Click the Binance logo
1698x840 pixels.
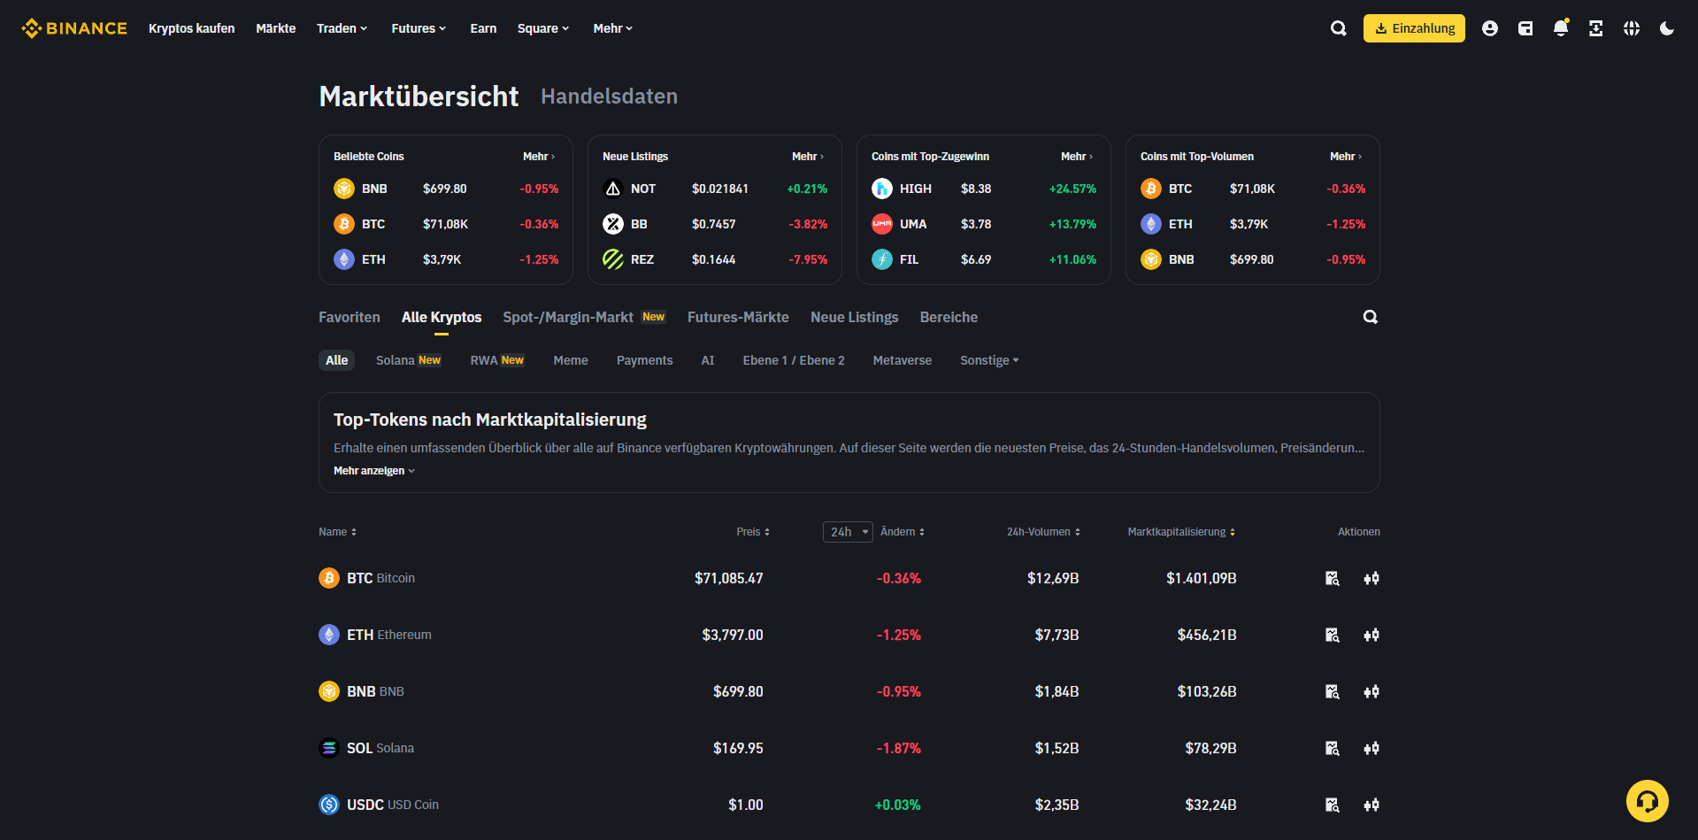point(74,28)
